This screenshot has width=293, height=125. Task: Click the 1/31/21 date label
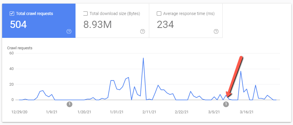[x=117, y=112]
